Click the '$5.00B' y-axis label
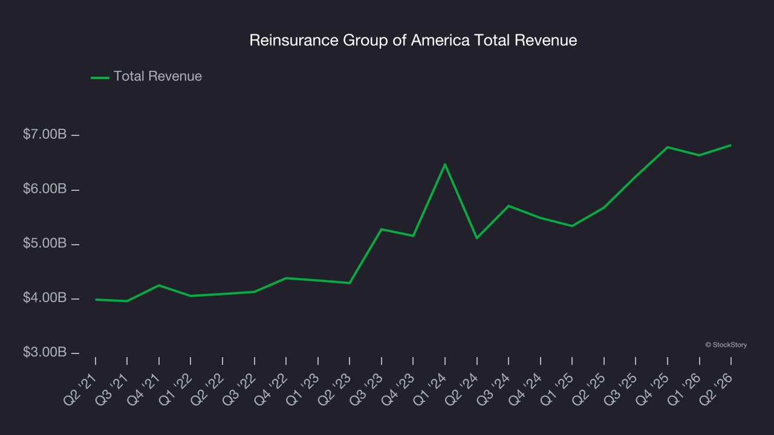The image size is (774, 435). click(x=45, y=243)
